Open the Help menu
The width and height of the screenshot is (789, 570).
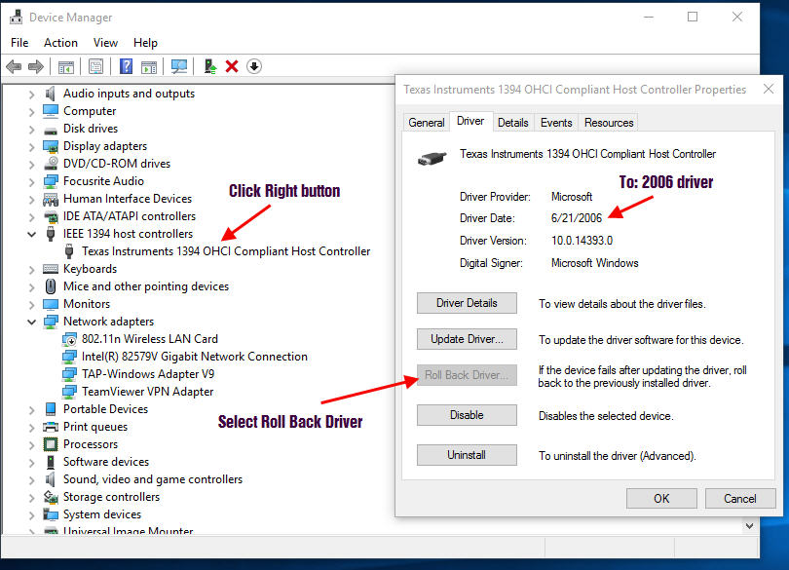point(145,43)
